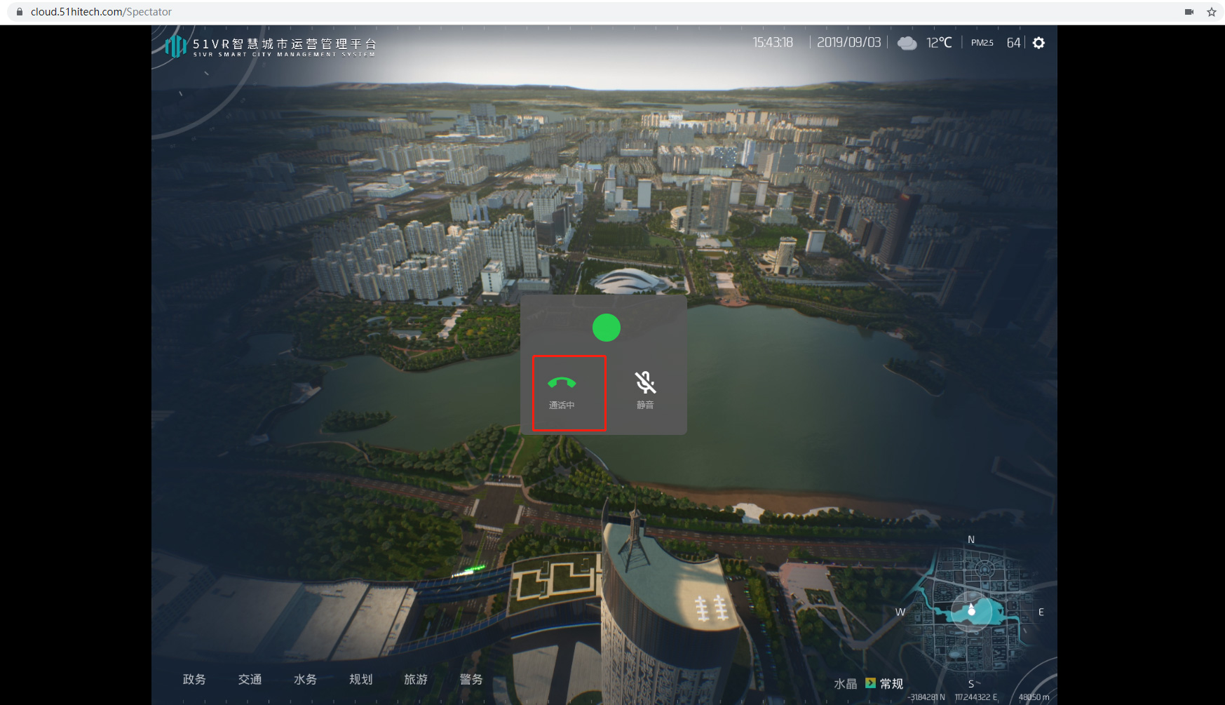Click the minimap position marker

click(971, 610)
